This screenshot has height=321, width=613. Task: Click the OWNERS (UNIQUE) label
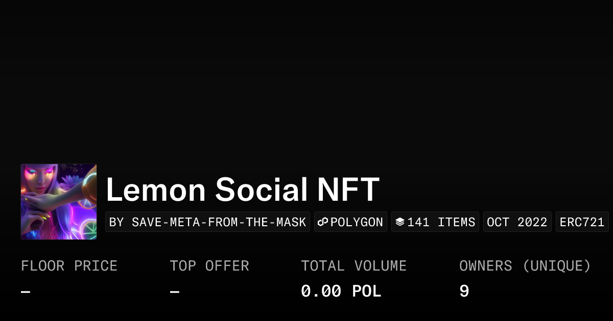525,266
